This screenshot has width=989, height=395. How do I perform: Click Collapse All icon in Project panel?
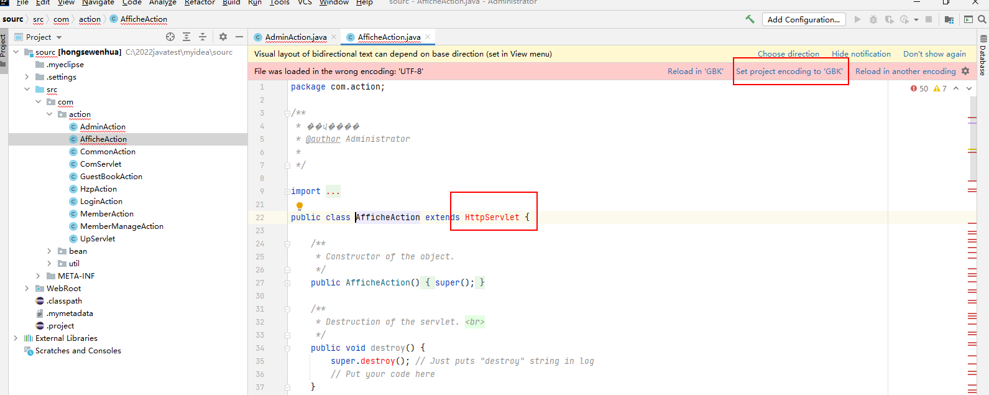click(x=203, y=37)
